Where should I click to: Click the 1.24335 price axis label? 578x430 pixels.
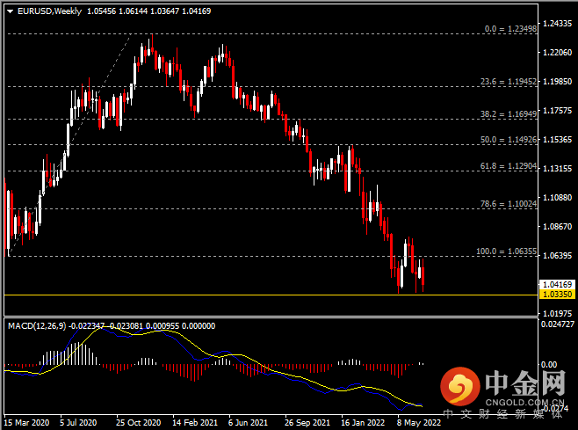pos(559,23)
